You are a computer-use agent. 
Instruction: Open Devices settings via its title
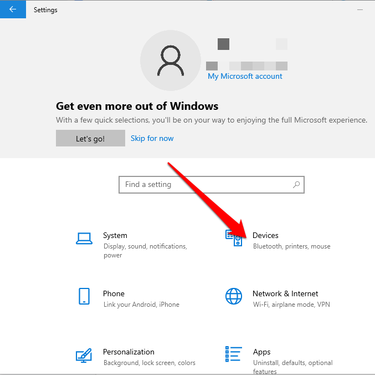coord(265,235)
